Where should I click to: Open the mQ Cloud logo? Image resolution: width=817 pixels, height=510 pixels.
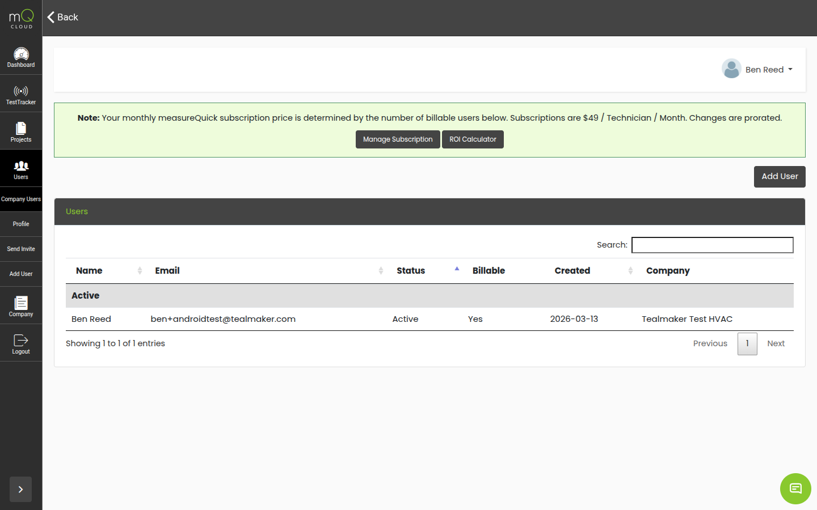21,18
